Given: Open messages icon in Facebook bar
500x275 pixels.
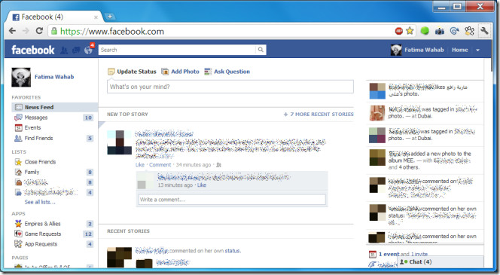Looking at the screenshot, I should click(x=76, y=50).
